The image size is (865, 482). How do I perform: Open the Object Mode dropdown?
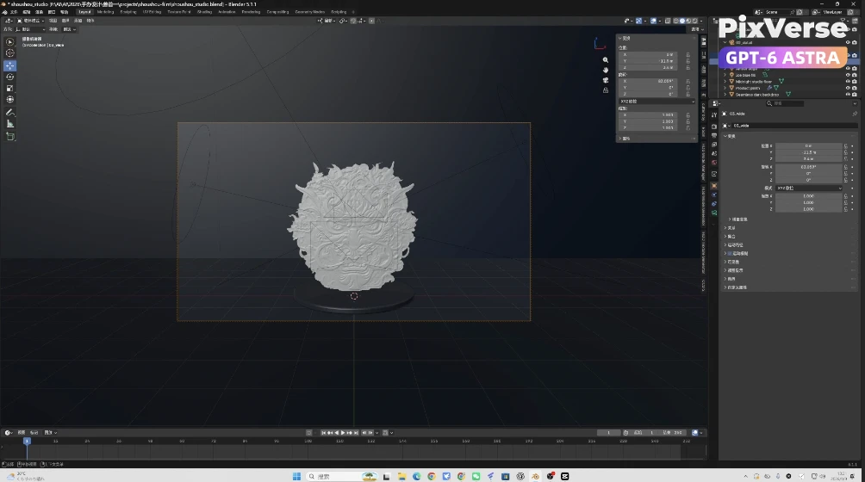pos(30,21)
